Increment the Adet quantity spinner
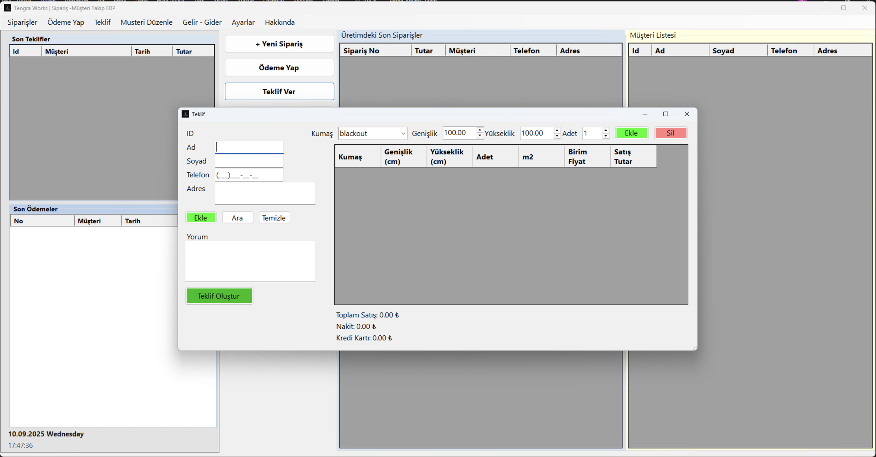 pos(606,130)
